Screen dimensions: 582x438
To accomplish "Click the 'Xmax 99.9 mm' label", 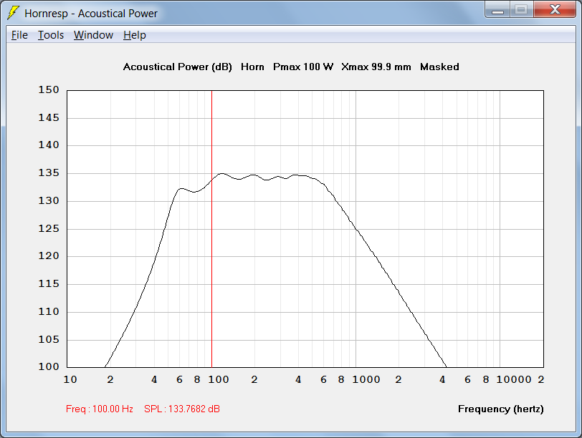I will [x=376, y=67].
